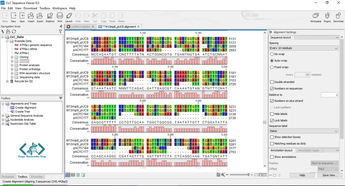The image size is (345, 186).
Task: Collapse the Alignment Settings side panel arrow
Action: 271,32
